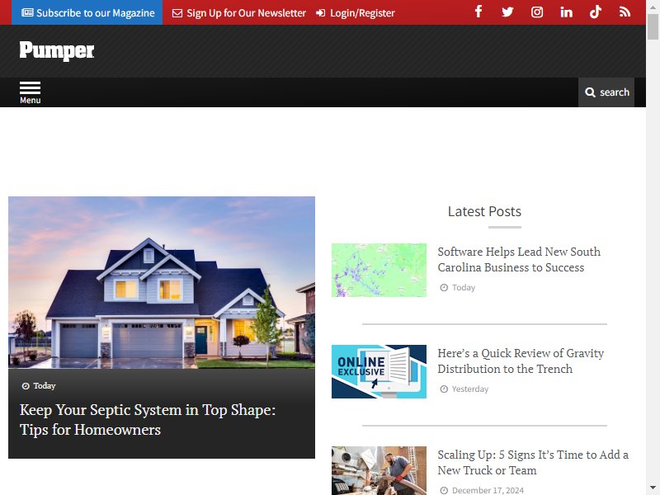Subscribe to our Magazine link
This screenshot has width=660, height=495.
coord(87,12)
